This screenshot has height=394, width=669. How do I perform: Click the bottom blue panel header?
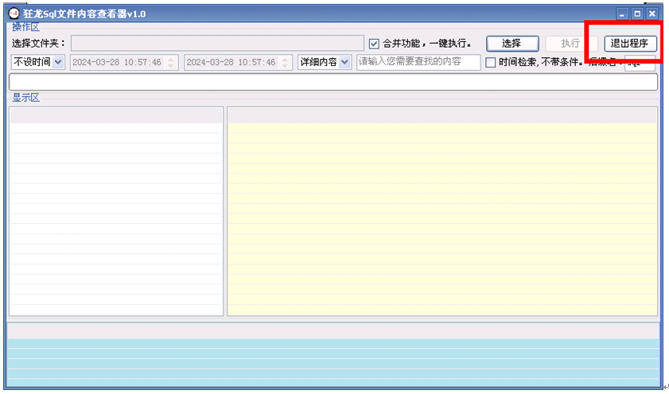coord(333,331)
